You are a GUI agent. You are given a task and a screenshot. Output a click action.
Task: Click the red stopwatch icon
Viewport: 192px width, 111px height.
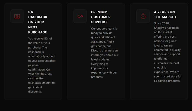point(143,16)
